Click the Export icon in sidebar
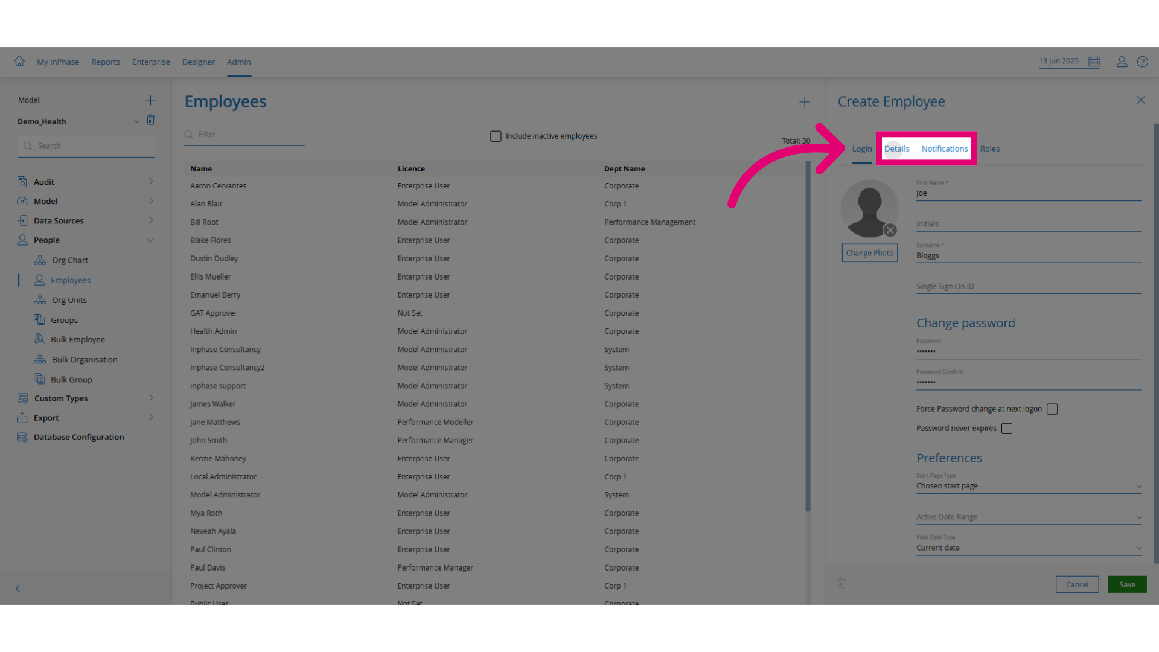 [22, 417]
